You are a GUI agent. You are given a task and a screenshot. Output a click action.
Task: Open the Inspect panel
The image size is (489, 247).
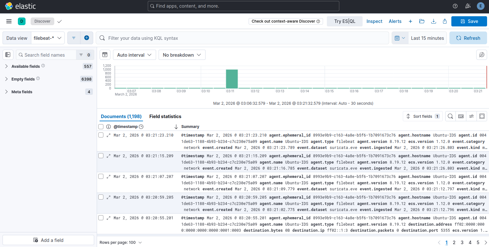(374, 21)
